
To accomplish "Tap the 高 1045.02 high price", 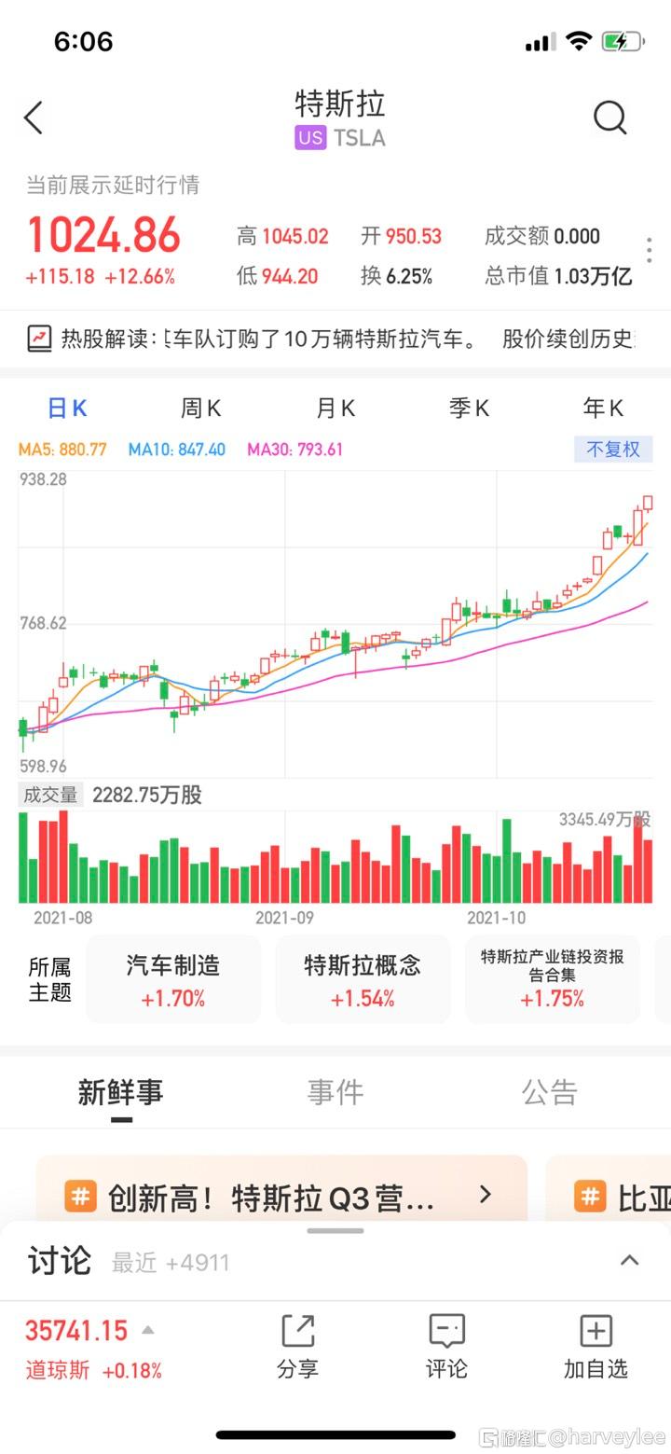I will [x=282, y=237].
